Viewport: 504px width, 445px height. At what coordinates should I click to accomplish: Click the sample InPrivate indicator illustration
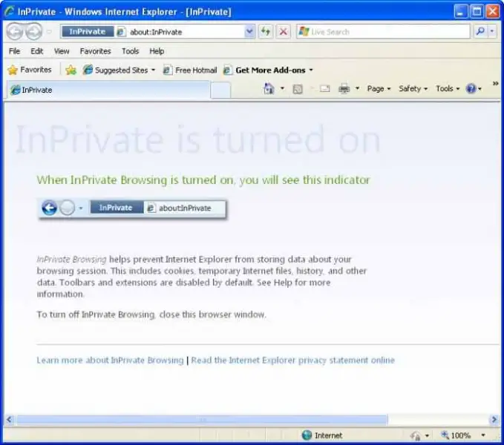pos(133,208)
